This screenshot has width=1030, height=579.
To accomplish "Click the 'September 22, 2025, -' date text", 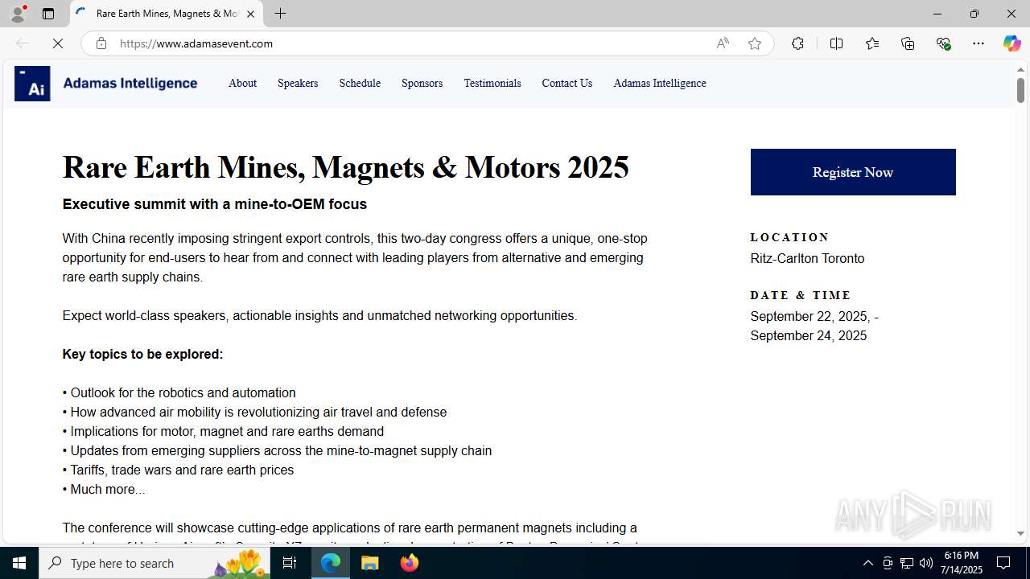I will point(814,316).
